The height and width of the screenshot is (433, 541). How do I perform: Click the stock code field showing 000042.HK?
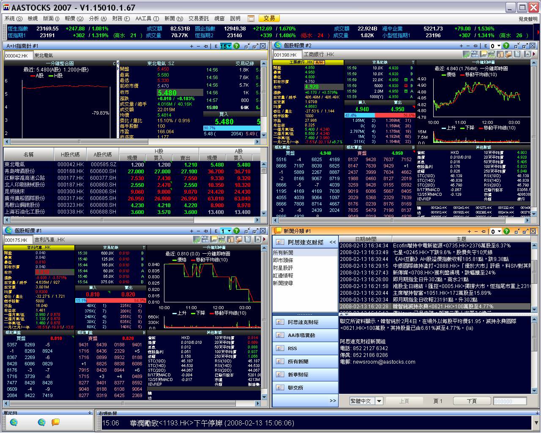(18, 55)
